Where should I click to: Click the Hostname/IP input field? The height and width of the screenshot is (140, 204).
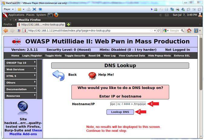click(128, 104)
